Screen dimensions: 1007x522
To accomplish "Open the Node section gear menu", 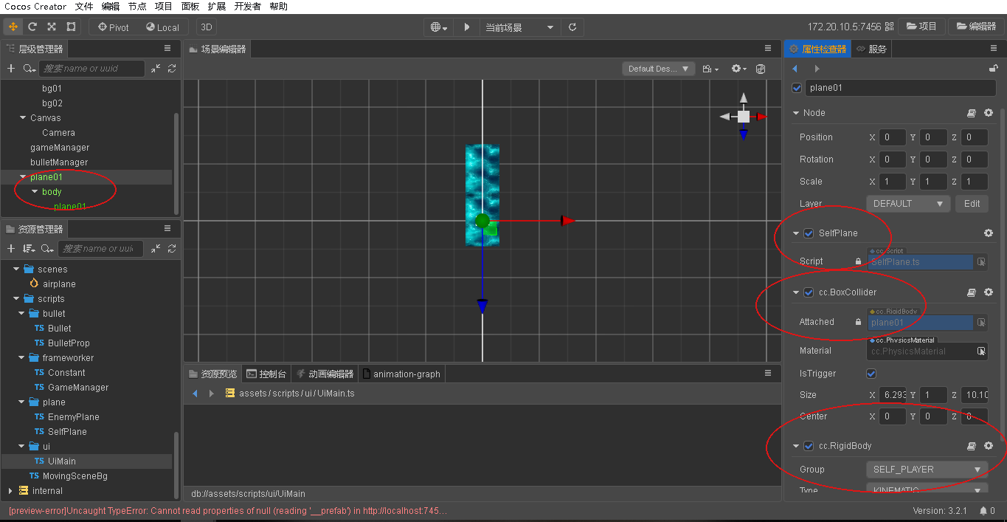I will click(989, 113).
